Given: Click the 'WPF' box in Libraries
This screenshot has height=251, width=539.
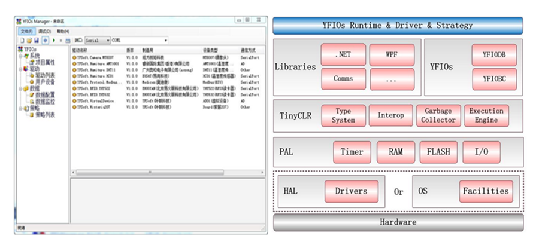Looking at the screenshot, I should pyautogui.click(x=392, y=54).
